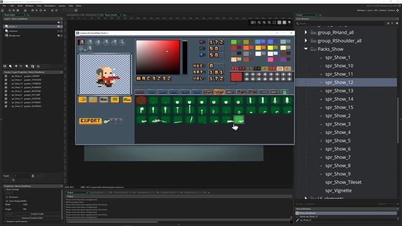The width and height of the screenshot is (402, 226).
Task: Collapse the Room Settings section
Action: [x=5, y=190]
